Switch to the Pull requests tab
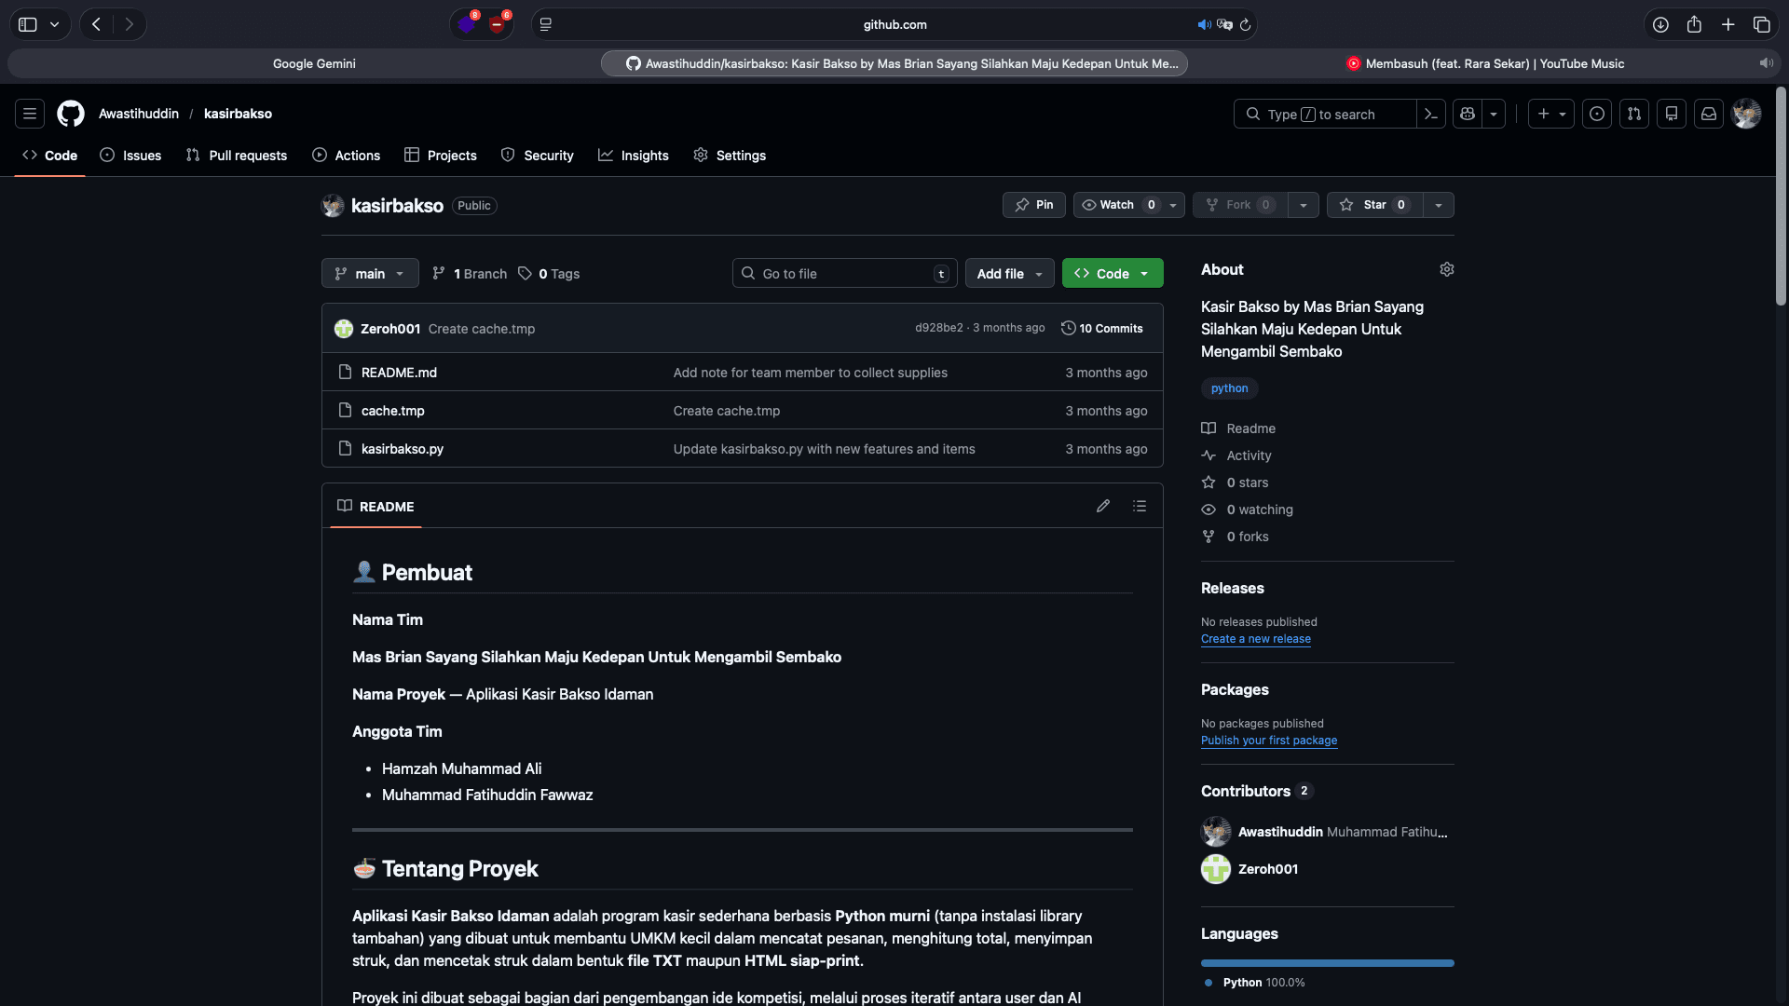The height and width of the screenshot is (1006, 1789). [237, 156]
